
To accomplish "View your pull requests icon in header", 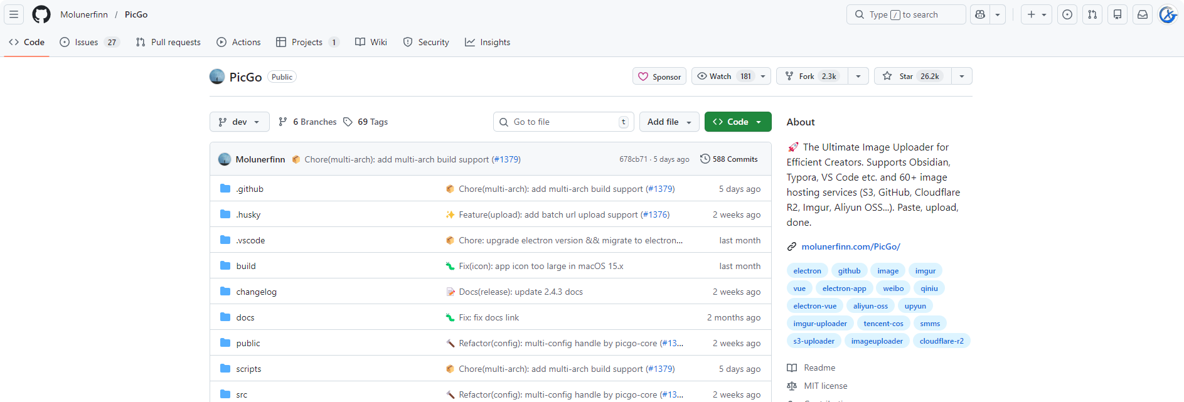I will point(1092,14).
